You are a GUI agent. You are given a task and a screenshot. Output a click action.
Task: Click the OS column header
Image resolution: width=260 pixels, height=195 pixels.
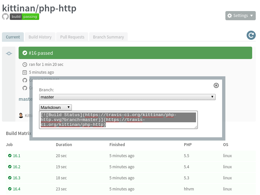(225, 145)
